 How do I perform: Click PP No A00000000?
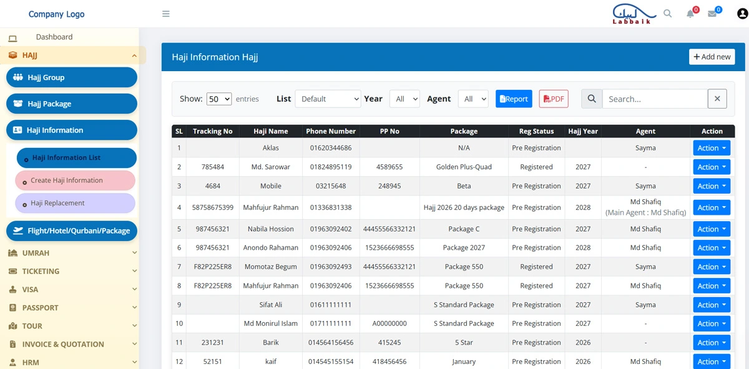click(389, 323)
